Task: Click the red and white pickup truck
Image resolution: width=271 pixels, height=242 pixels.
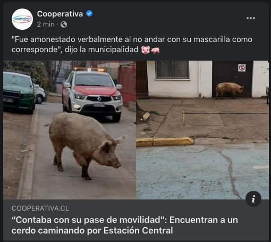Action: pos(92,94)
